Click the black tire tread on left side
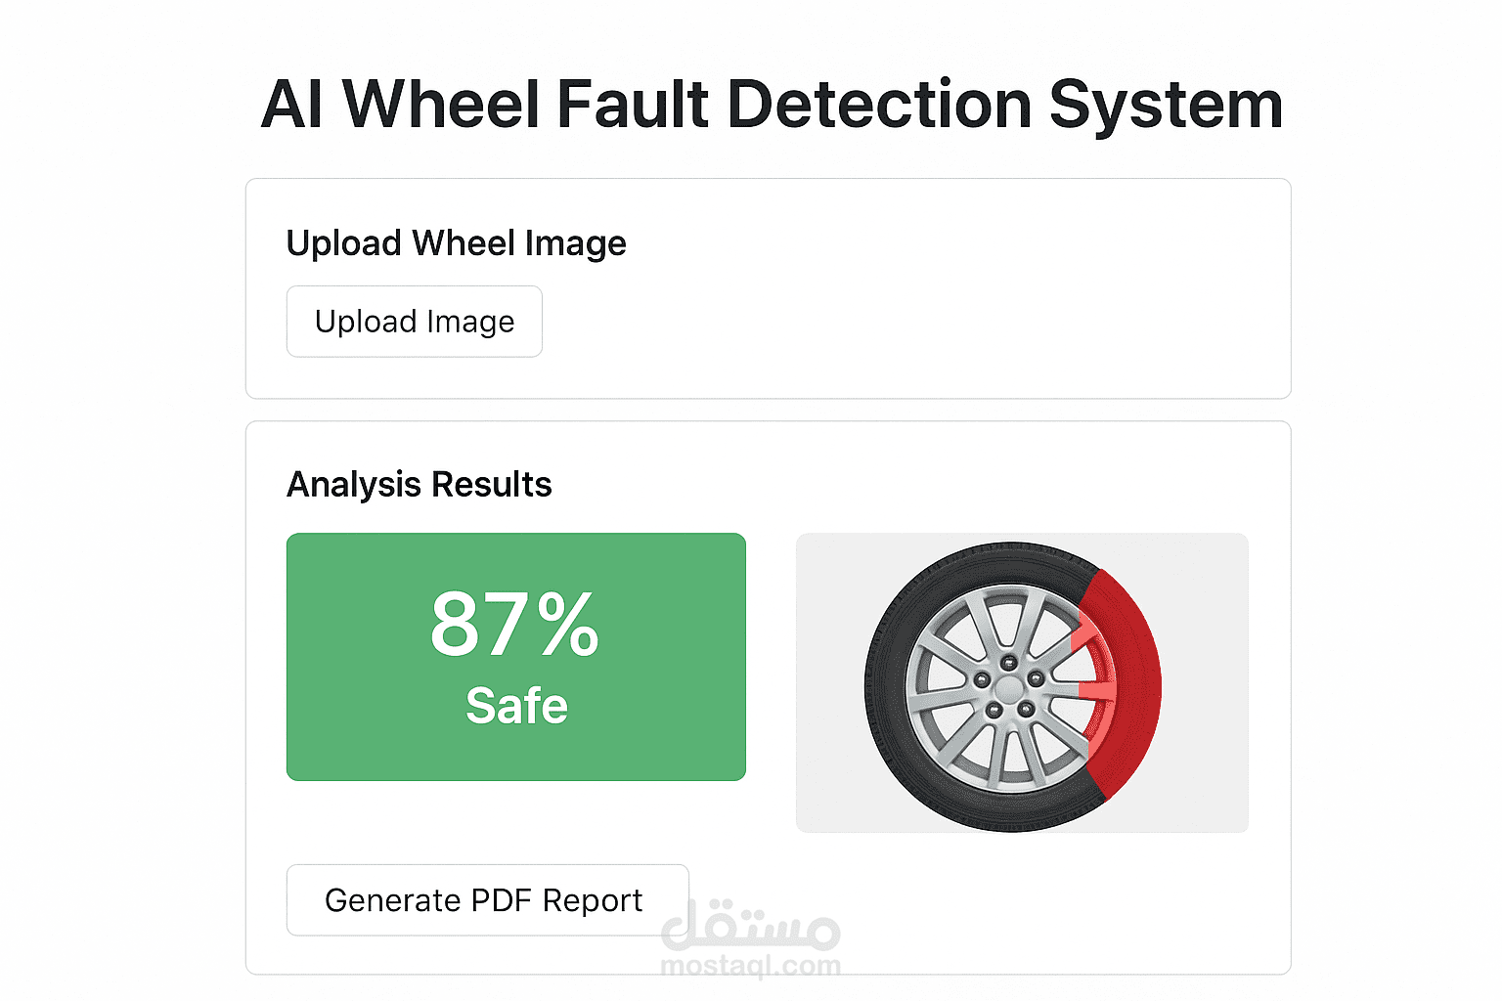This screenshot has height=1001, width=1502. click(883, 684)
